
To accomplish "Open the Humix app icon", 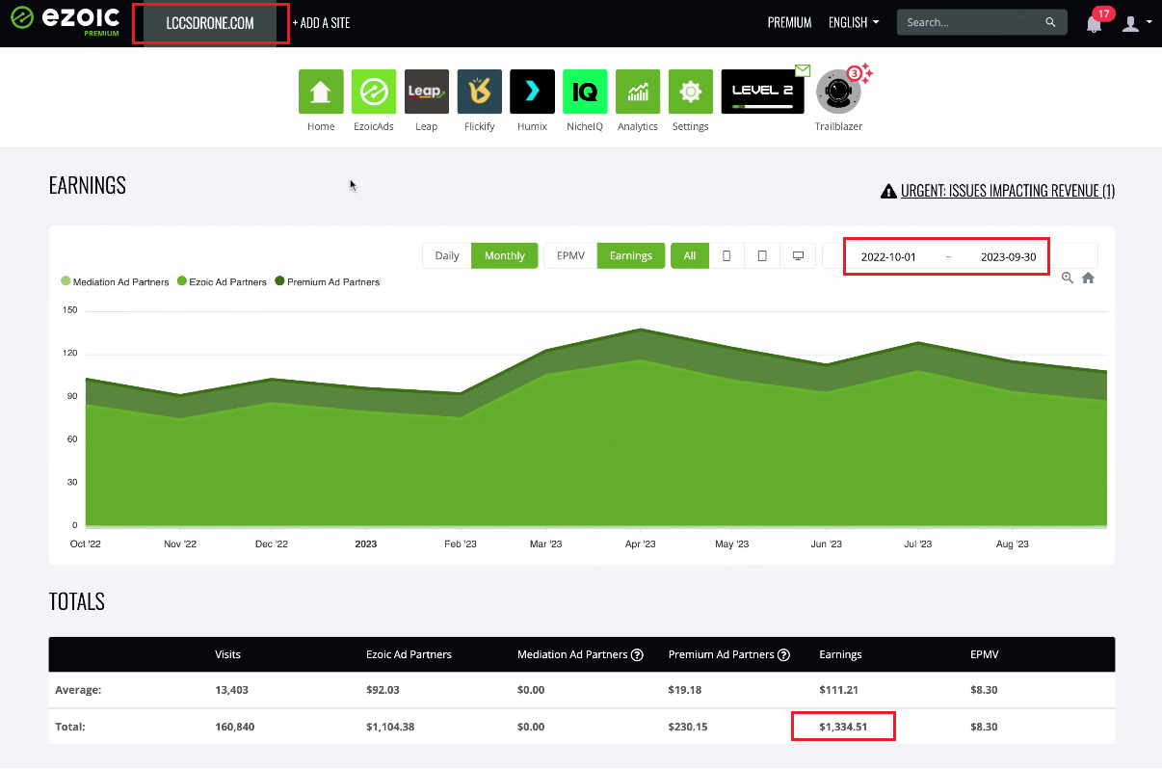I will (532, 92).
